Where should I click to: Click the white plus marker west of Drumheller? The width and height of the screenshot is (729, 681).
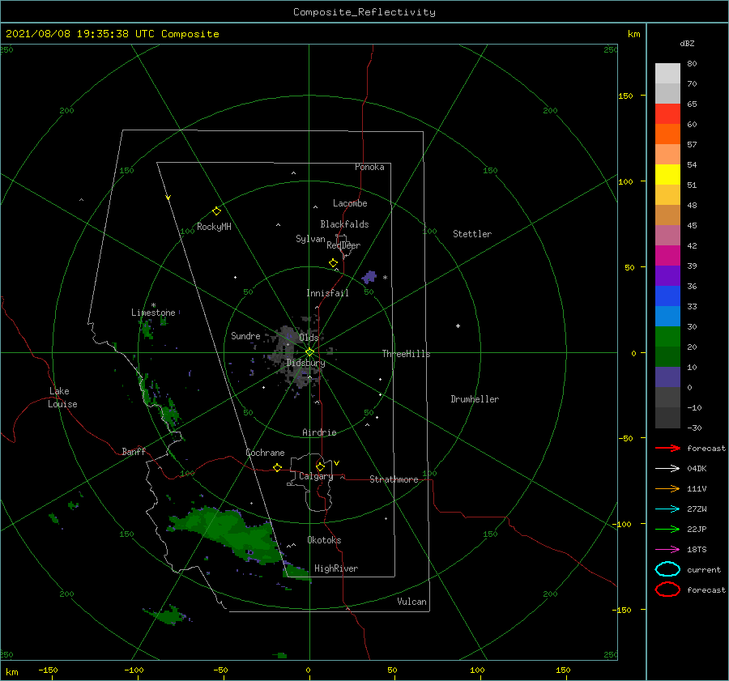458,326
